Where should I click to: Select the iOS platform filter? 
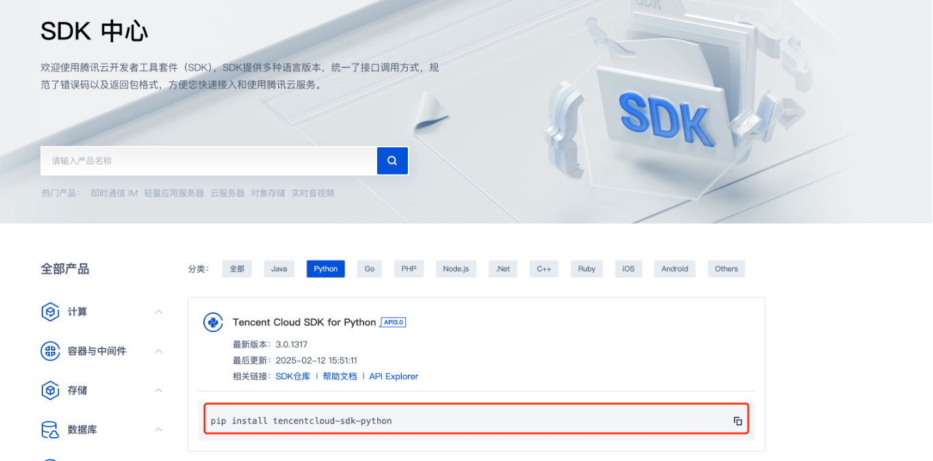coord(628,269)
